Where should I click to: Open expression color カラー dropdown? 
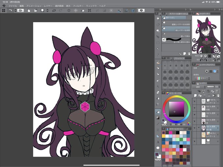point(203,78)
